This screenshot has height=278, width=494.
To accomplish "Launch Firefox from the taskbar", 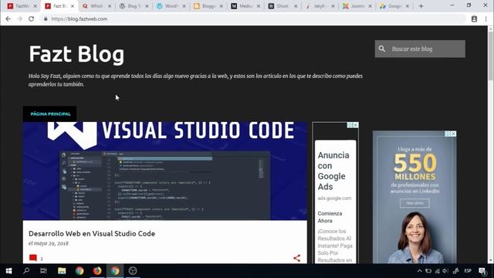I will click(x=97, y=271).
